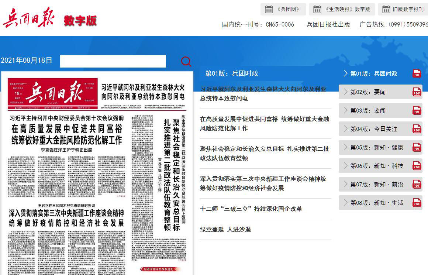Download PDF of 第06版 新知·科技
Screen dimensions: 428x275
pyautogui.click(x=417, y=166)
